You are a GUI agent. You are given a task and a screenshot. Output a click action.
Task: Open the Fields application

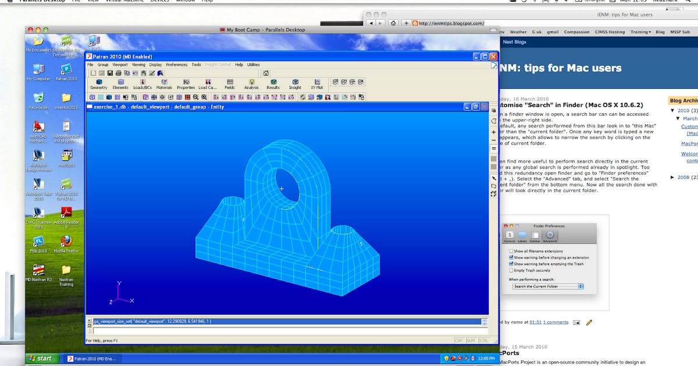tap(230, 84)
